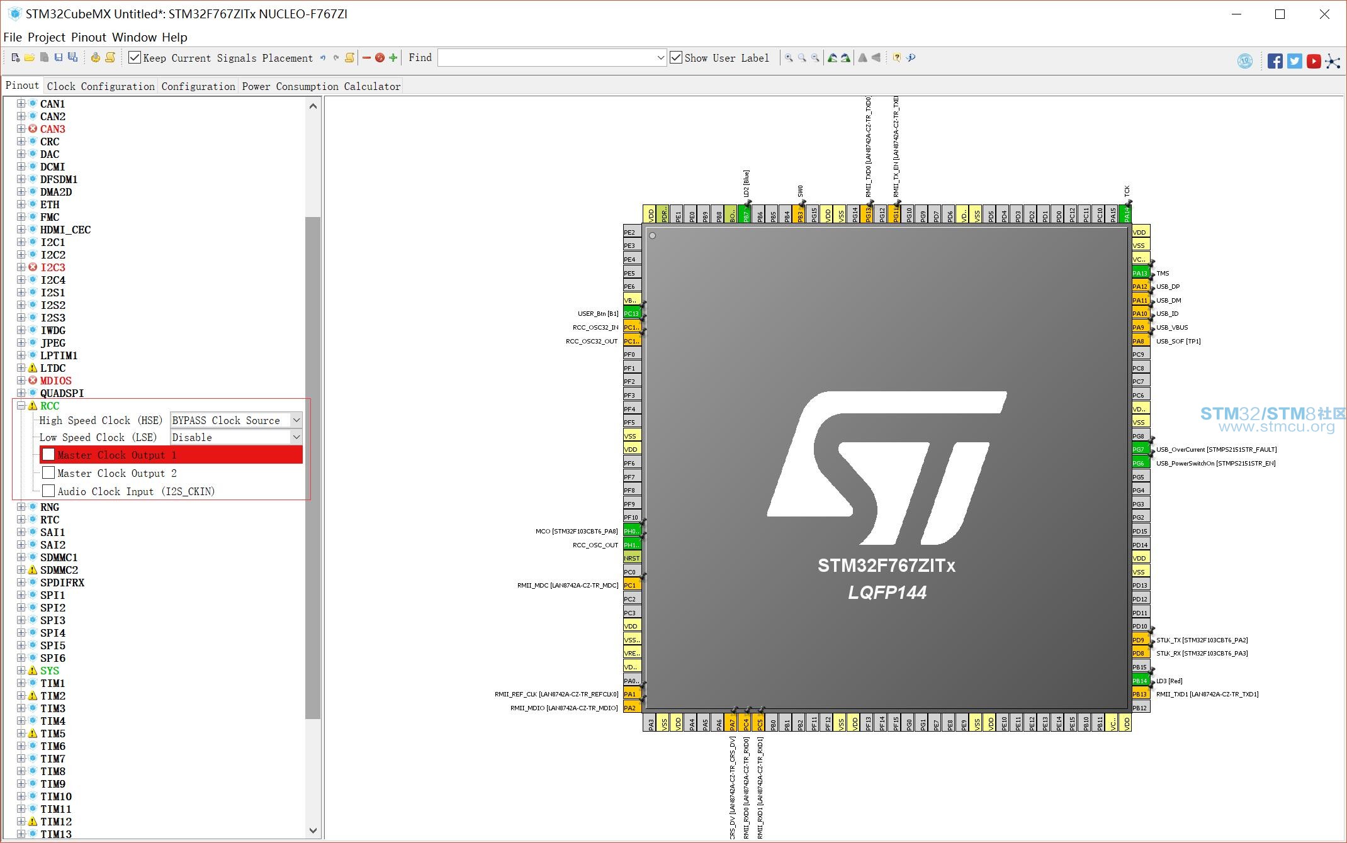The width and height of the screenshot is (1347, 843).
Task: Open the ST community network icon
Action: (1333, 61)
